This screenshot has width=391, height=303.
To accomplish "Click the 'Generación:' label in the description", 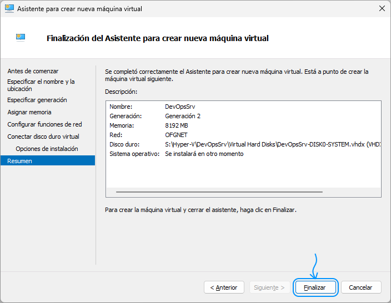I will 126,116.
